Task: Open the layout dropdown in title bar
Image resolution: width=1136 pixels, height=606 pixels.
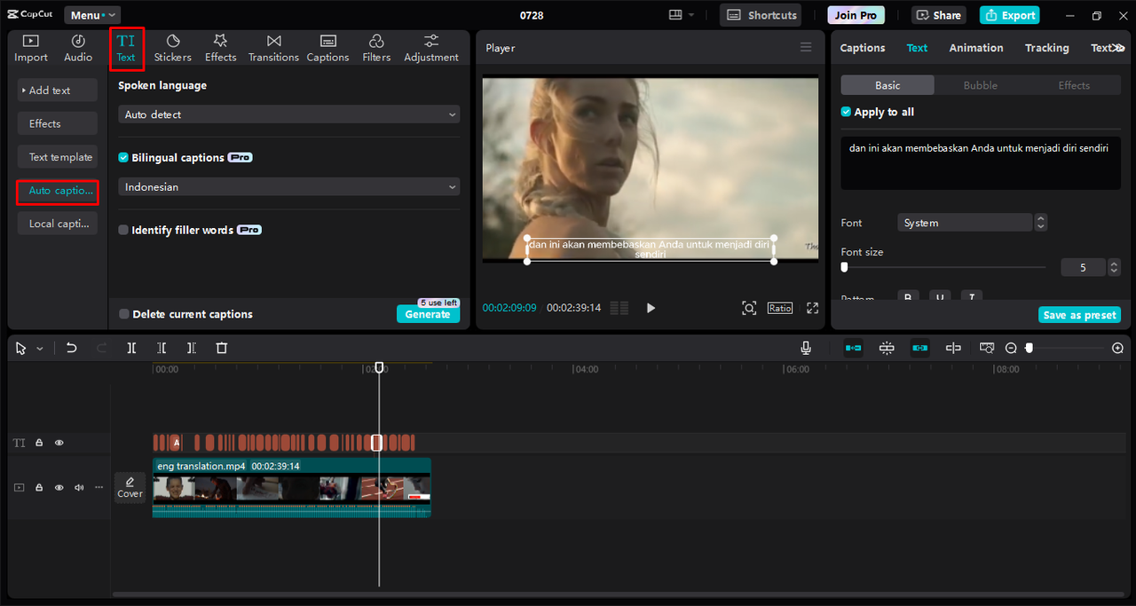Action: point(681,15)
